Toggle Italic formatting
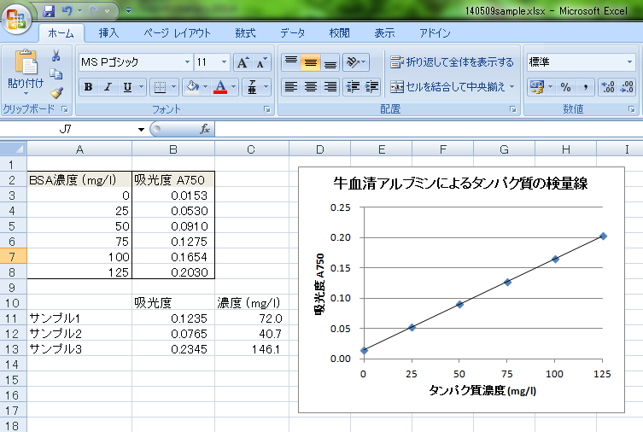The width and height of the screenshot is (643, 432). point(108,87)
